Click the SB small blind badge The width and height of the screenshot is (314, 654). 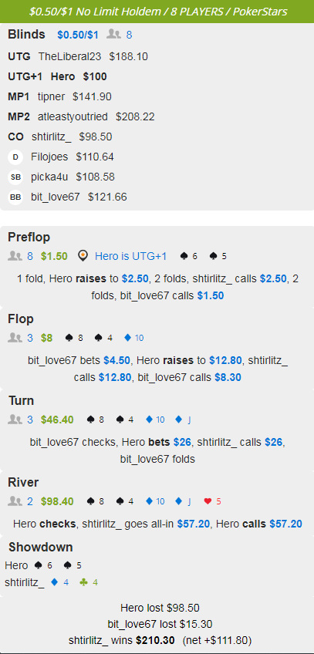(15, 177)
